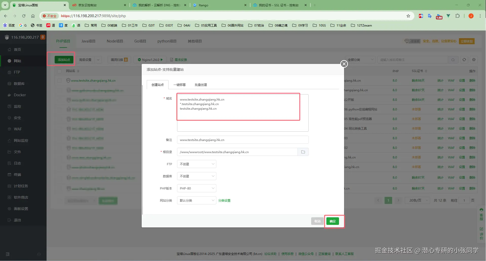Expand the 网站分类 默认分类 dropdown
The width and height of the screenshot is (486, 261).
[197, 200]
